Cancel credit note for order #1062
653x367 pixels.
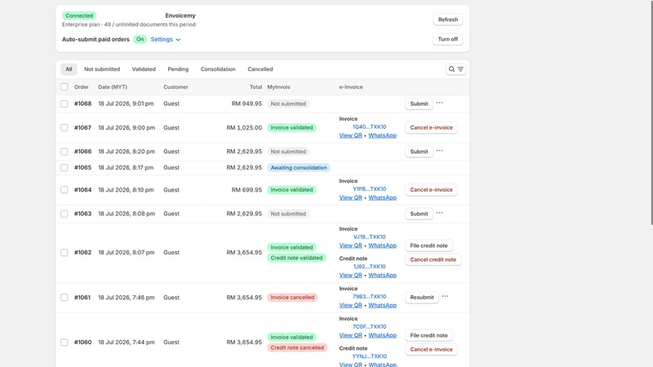click(433, 259)
